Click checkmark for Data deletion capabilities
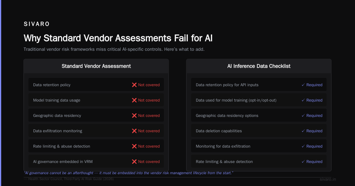Image resolution: width=355 pixels, height=186 pixels. coord(303,131)
